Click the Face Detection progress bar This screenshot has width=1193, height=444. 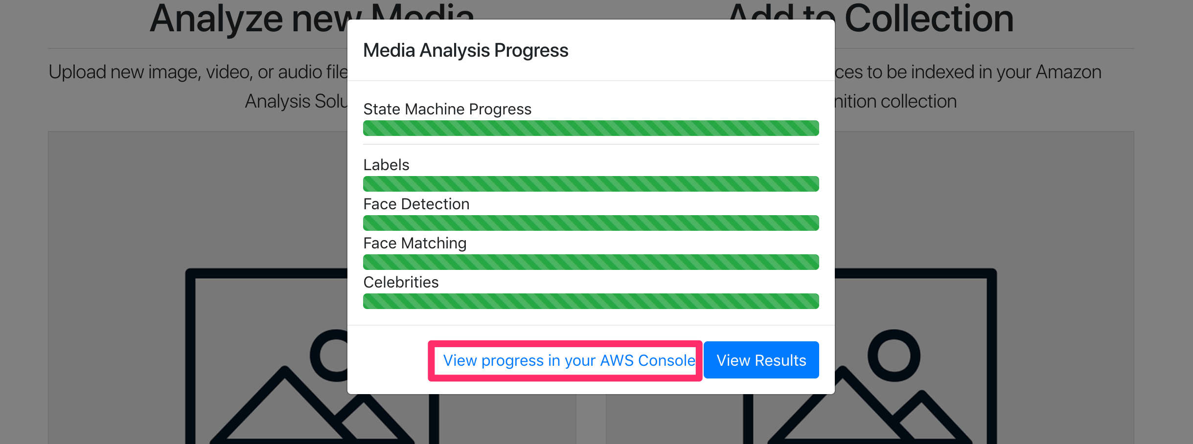pyautogui.click(x=591, y=223)
